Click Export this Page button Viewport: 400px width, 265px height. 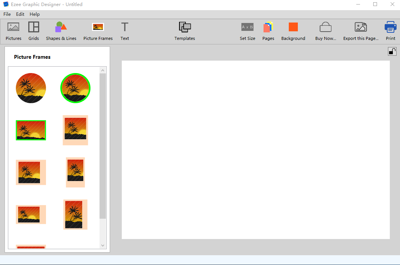361,31
